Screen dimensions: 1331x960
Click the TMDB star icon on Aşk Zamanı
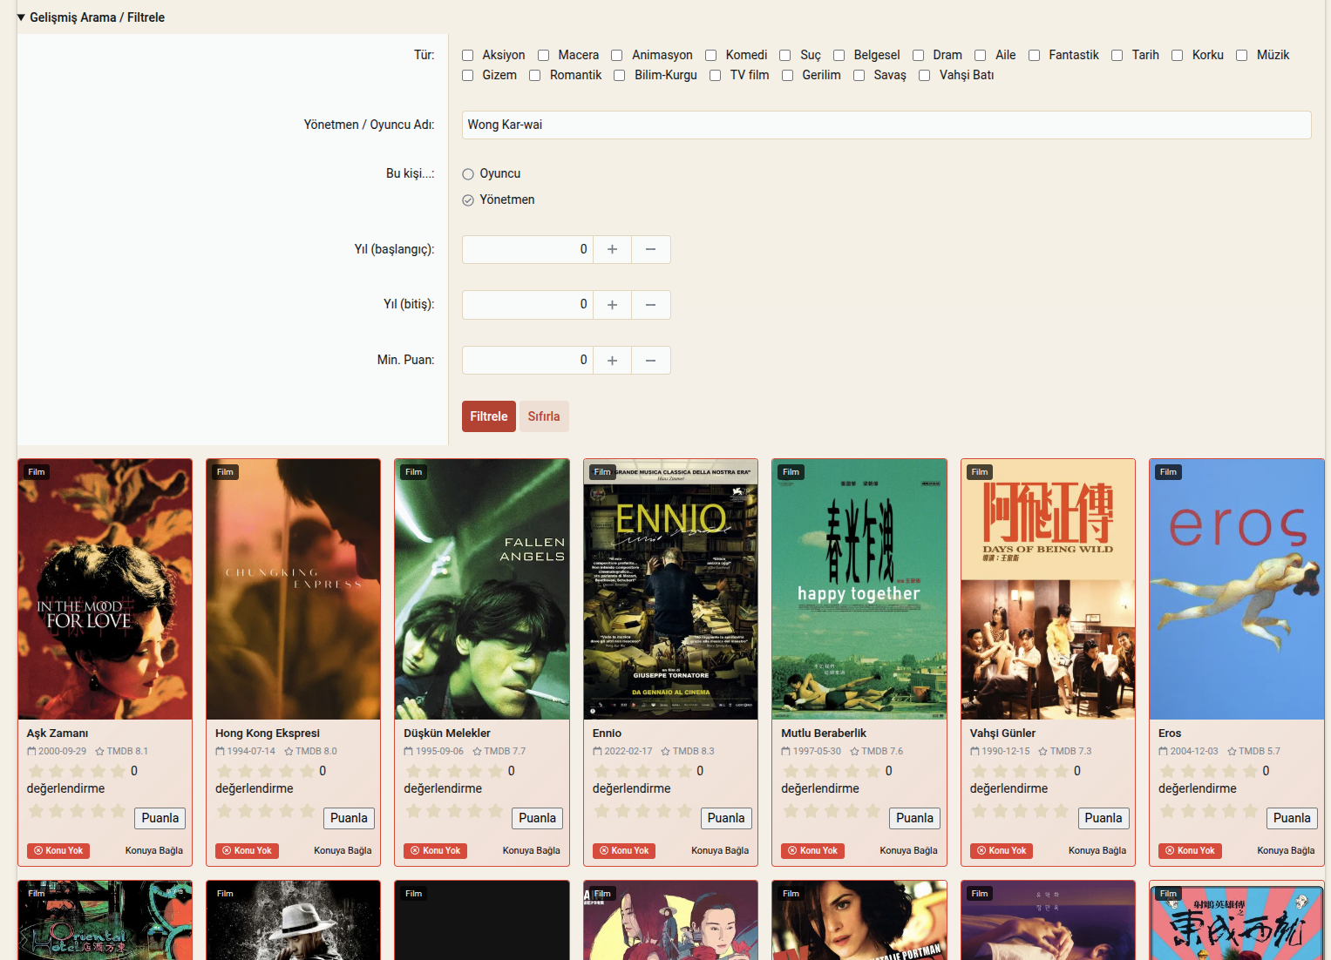(x=100, y=752)
